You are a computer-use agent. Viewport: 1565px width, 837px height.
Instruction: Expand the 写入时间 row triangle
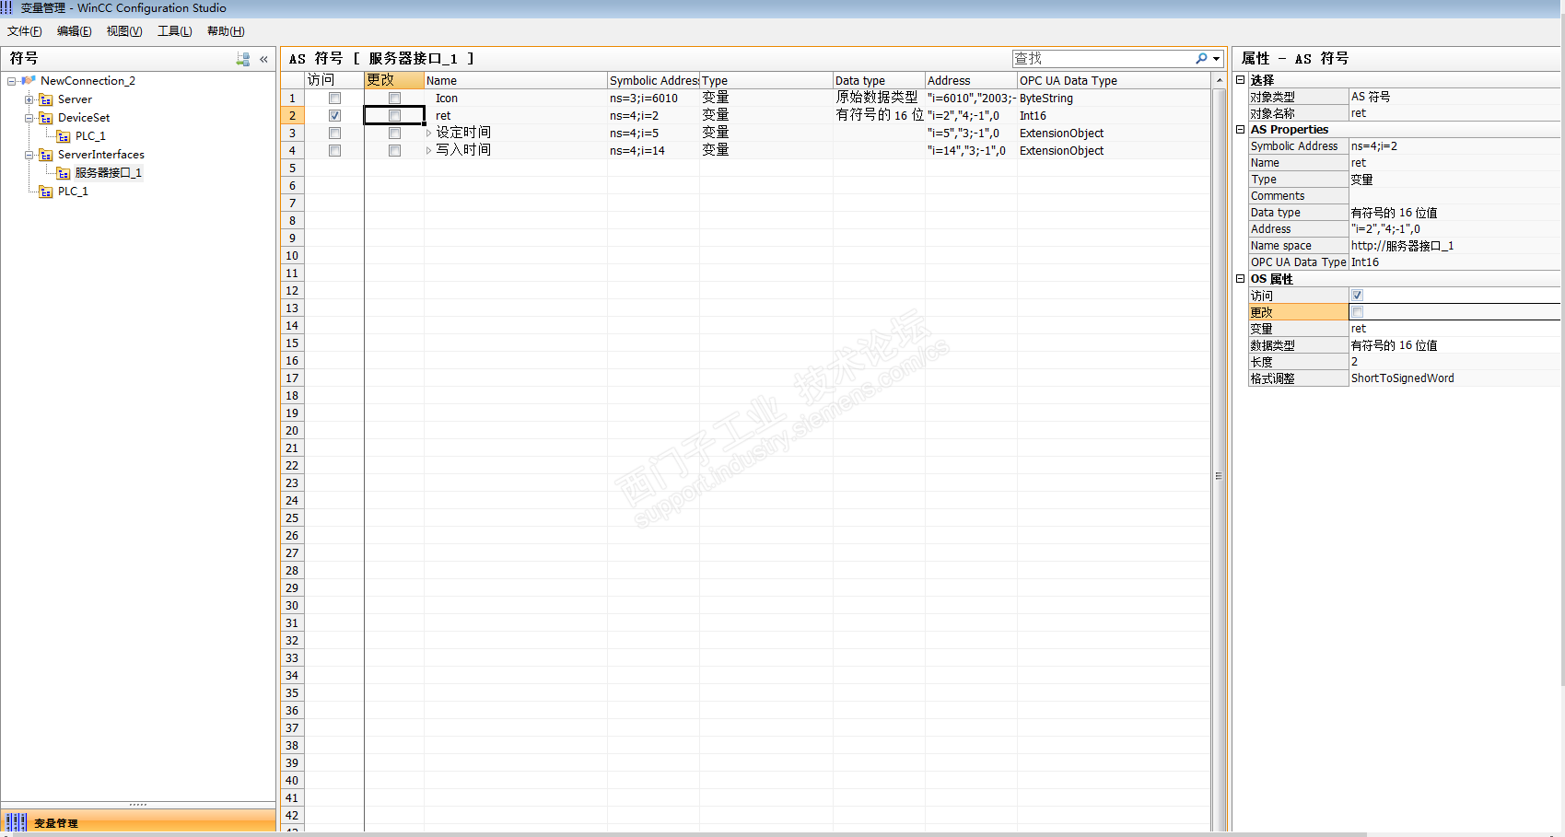429,151
